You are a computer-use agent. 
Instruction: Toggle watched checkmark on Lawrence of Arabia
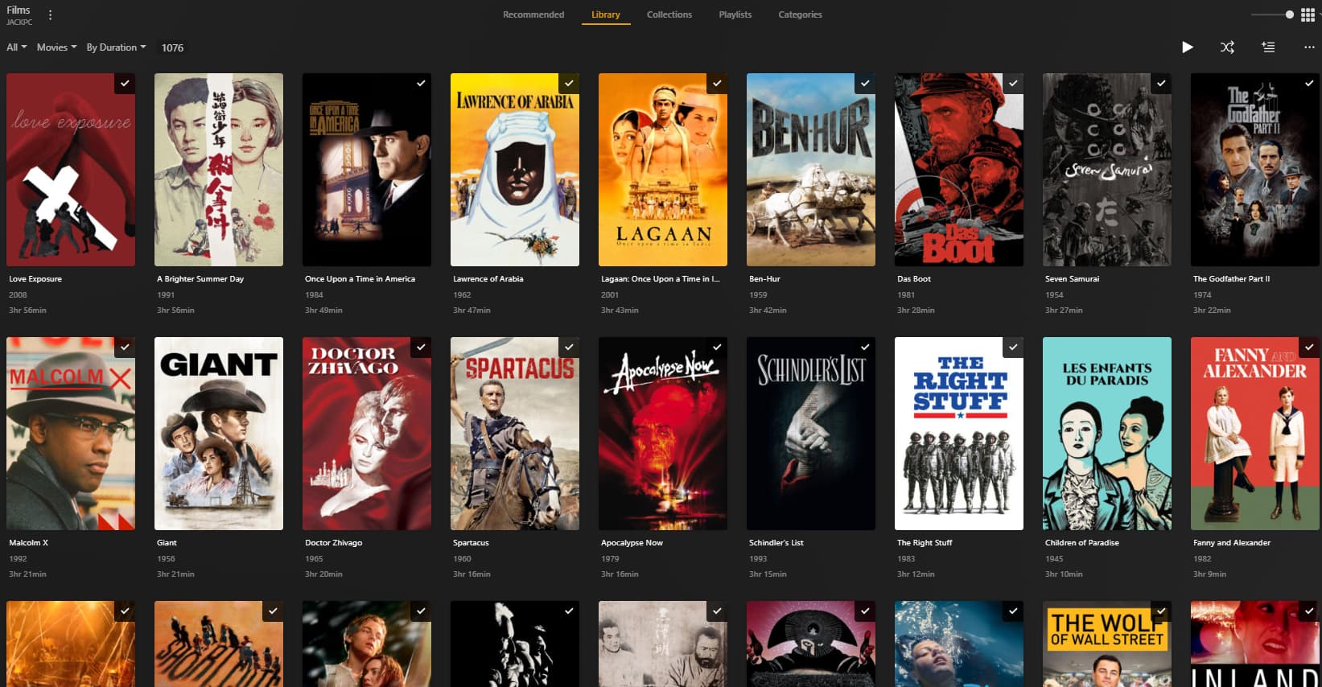coord(569,84)
